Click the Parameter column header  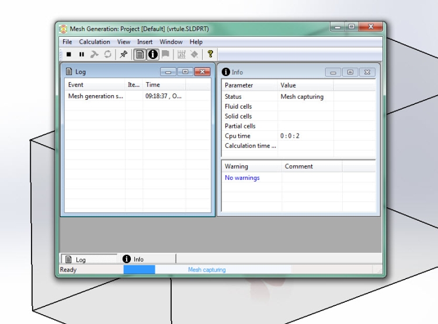pyautogui.click(x=250, y=85)
